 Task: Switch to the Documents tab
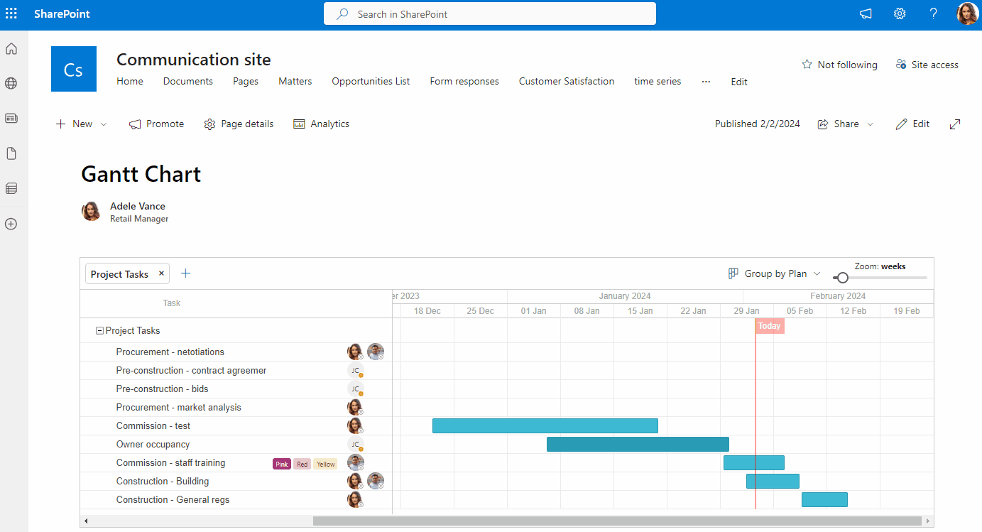(187, 81)
